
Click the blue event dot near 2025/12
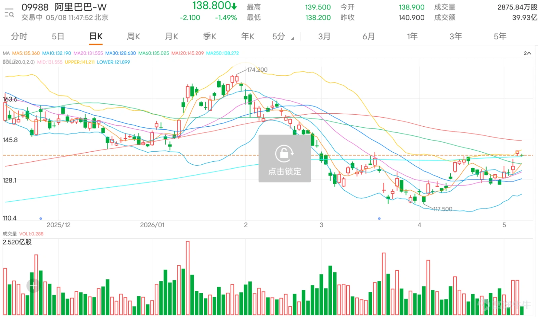(41, 219)
